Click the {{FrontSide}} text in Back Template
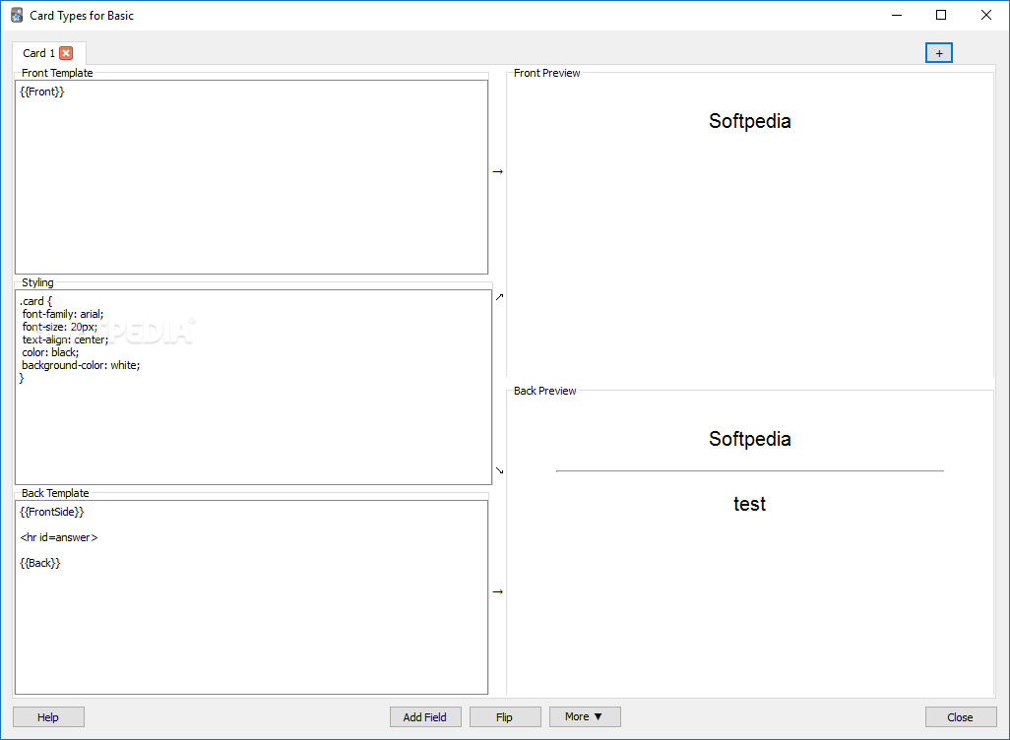1010x740 pixels. pyautogui.click(x=51, y=512)
